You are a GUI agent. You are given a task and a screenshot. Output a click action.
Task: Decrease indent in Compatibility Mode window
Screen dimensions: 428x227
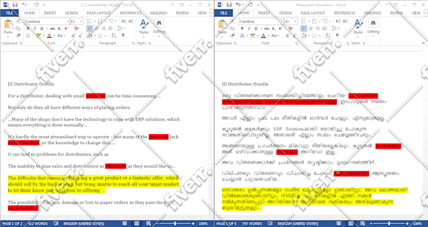tap(124, 21)
